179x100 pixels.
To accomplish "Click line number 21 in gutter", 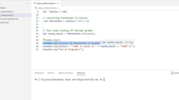I will point(37,49).
